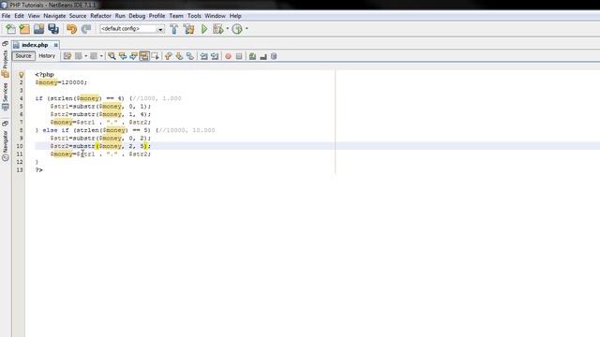Open the Source menu

click(x=78, y=16)
